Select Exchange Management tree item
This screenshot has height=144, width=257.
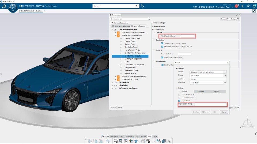pyautogui.click(x=133, y=59)
